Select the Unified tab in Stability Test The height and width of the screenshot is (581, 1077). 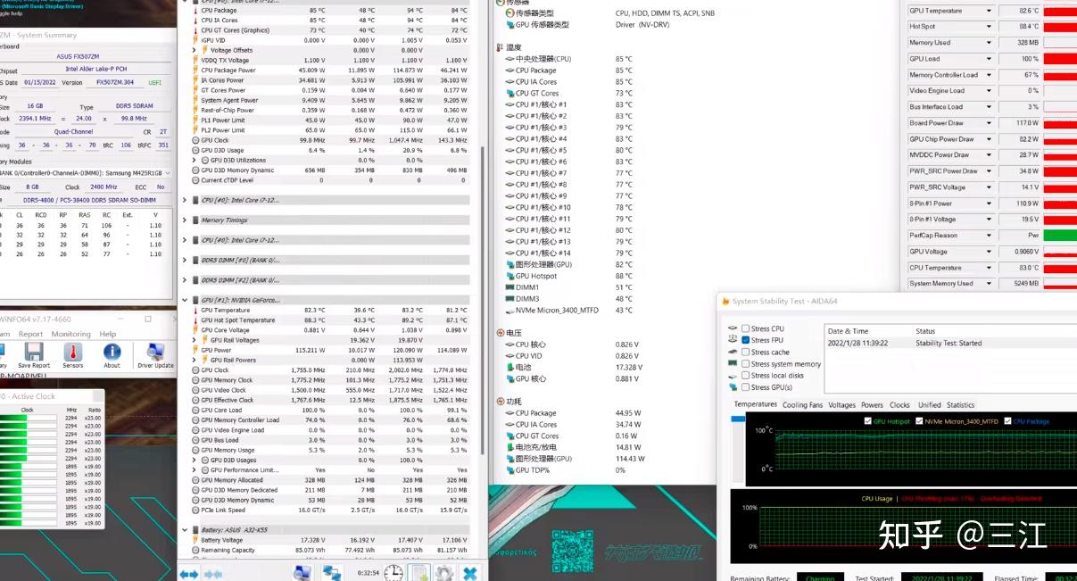tap(929, 405)
